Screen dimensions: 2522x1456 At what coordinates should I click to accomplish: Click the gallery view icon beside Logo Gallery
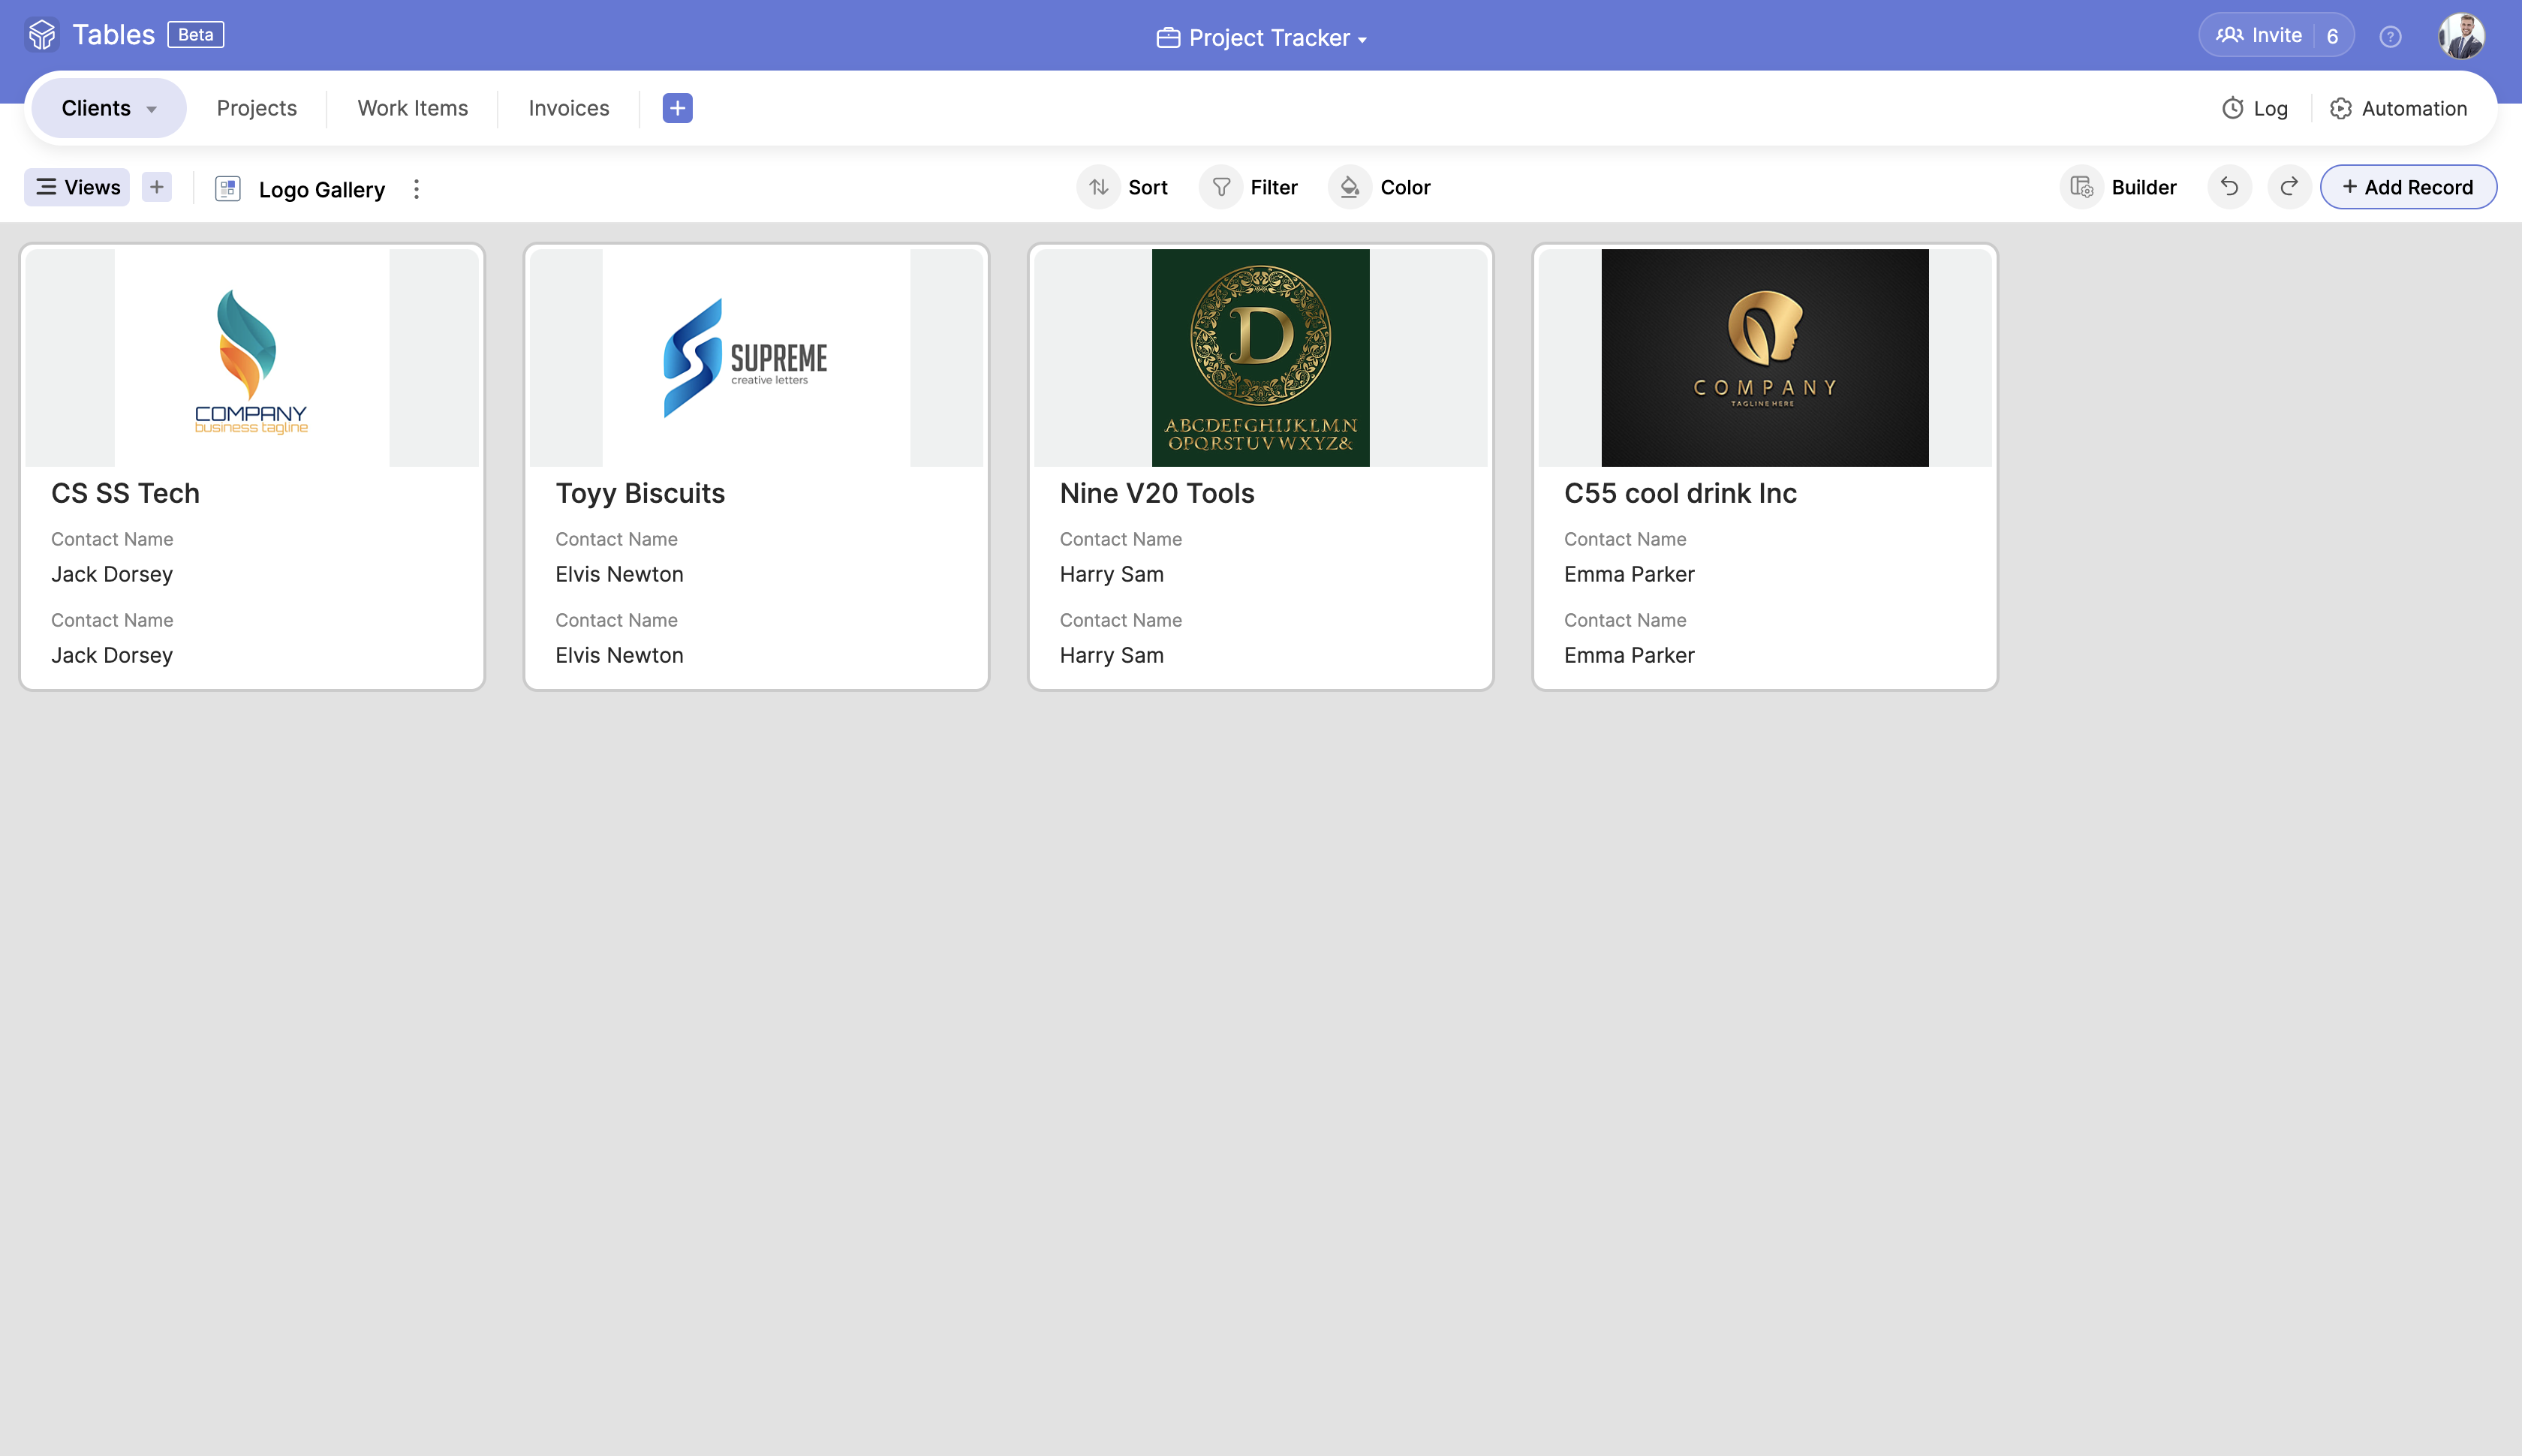point(228,189)
